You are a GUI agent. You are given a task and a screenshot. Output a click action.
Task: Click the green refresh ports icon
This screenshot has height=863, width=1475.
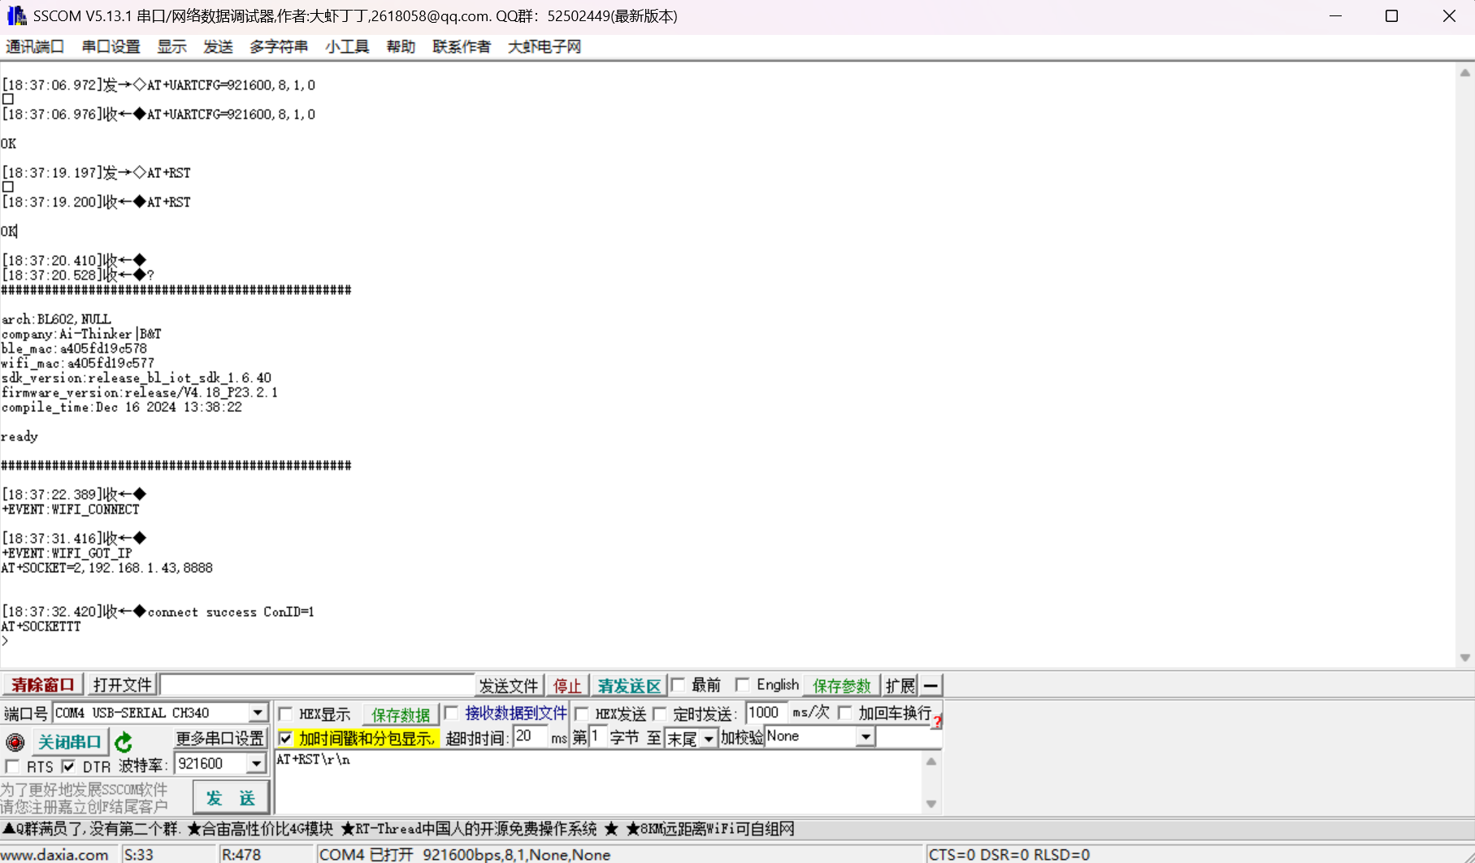(x=124, y=742)
